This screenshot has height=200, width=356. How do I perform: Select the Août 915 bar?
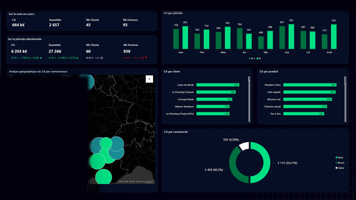click(334, 37)
